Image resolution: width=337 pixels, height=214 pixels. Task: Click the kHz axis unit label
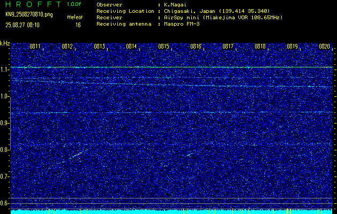(5, 43)
